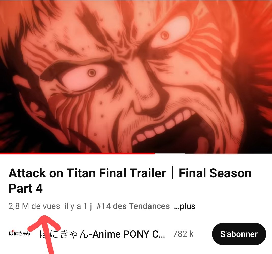Click the red played portion of progress bar
This screenshot has width=272, height=254.
(x=77, y=153)
